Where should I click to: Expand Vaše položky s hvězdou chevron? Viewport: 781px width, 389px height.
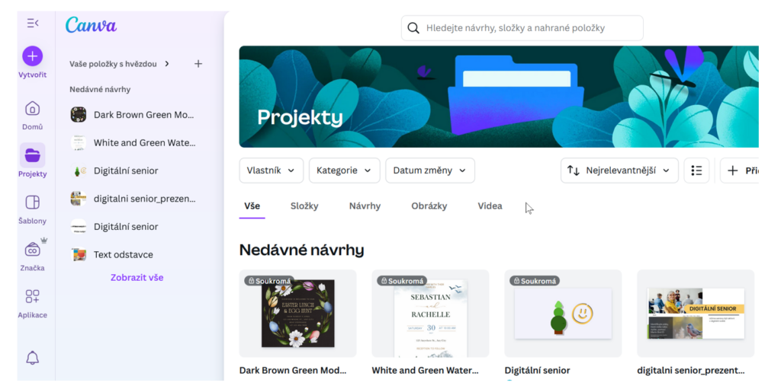167,64
